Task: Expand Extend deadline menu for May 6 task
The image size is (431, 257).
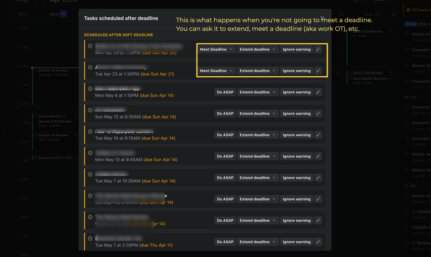Action: (x=258, y=92)
